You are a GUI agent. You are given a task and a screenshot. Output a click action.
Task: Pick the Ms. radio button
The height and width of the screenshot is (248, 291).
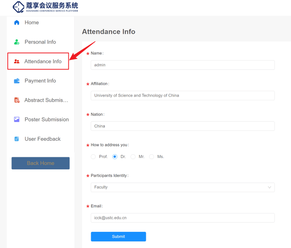click(152, 157)
